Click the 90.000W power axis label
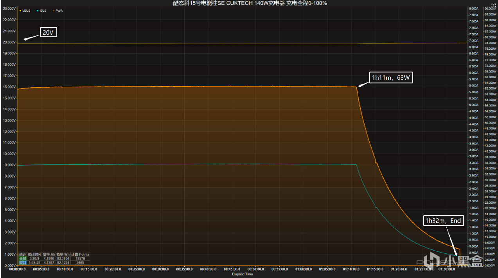The image size is (498, 278). tap(490, 9)
